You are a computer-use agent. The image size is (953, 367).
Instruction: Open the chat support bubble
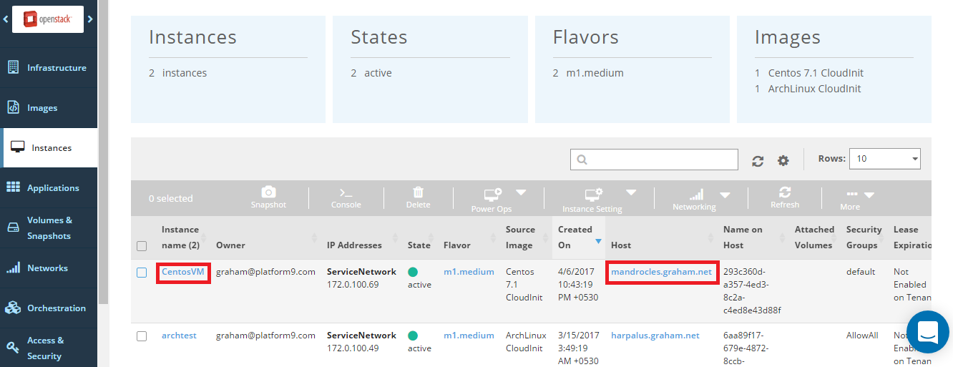927,331
